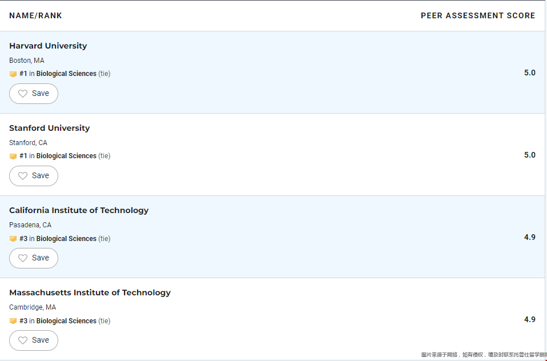Click the Pasadena, CA location text
Viewport: 547px width, 361px height.
pos(30,225)
